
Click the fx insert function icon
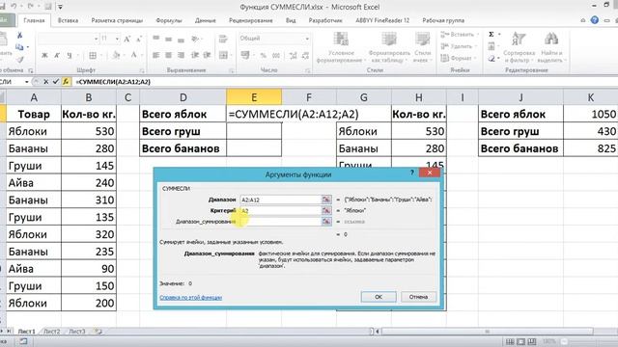[66, 82]
